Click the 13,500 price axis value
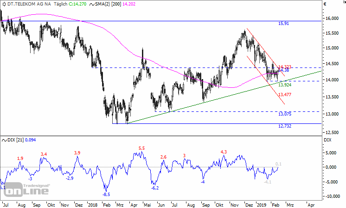 click(332, 97)
